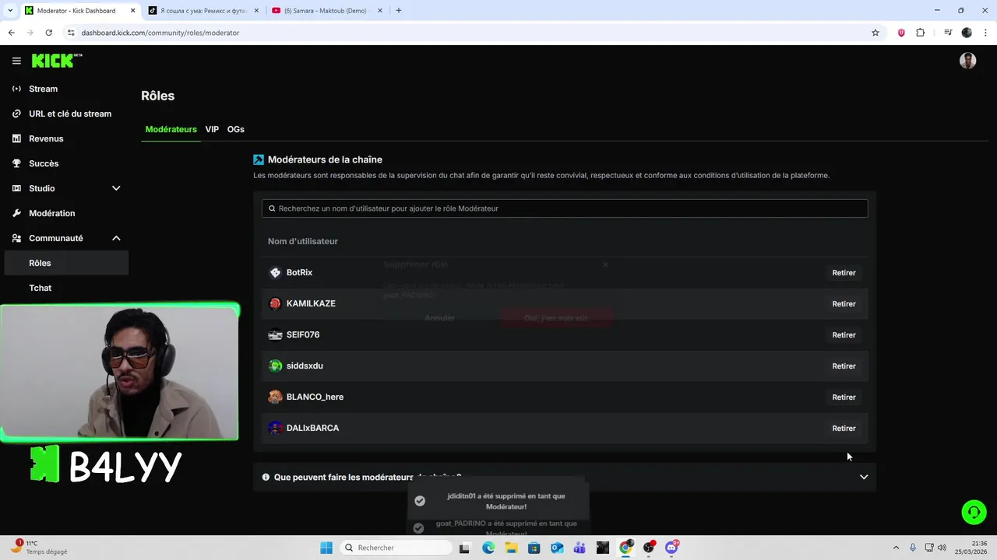The width and height of the screenshot is (997, 560).
Task: Select Rôles under Communauté
Action: 66,263
